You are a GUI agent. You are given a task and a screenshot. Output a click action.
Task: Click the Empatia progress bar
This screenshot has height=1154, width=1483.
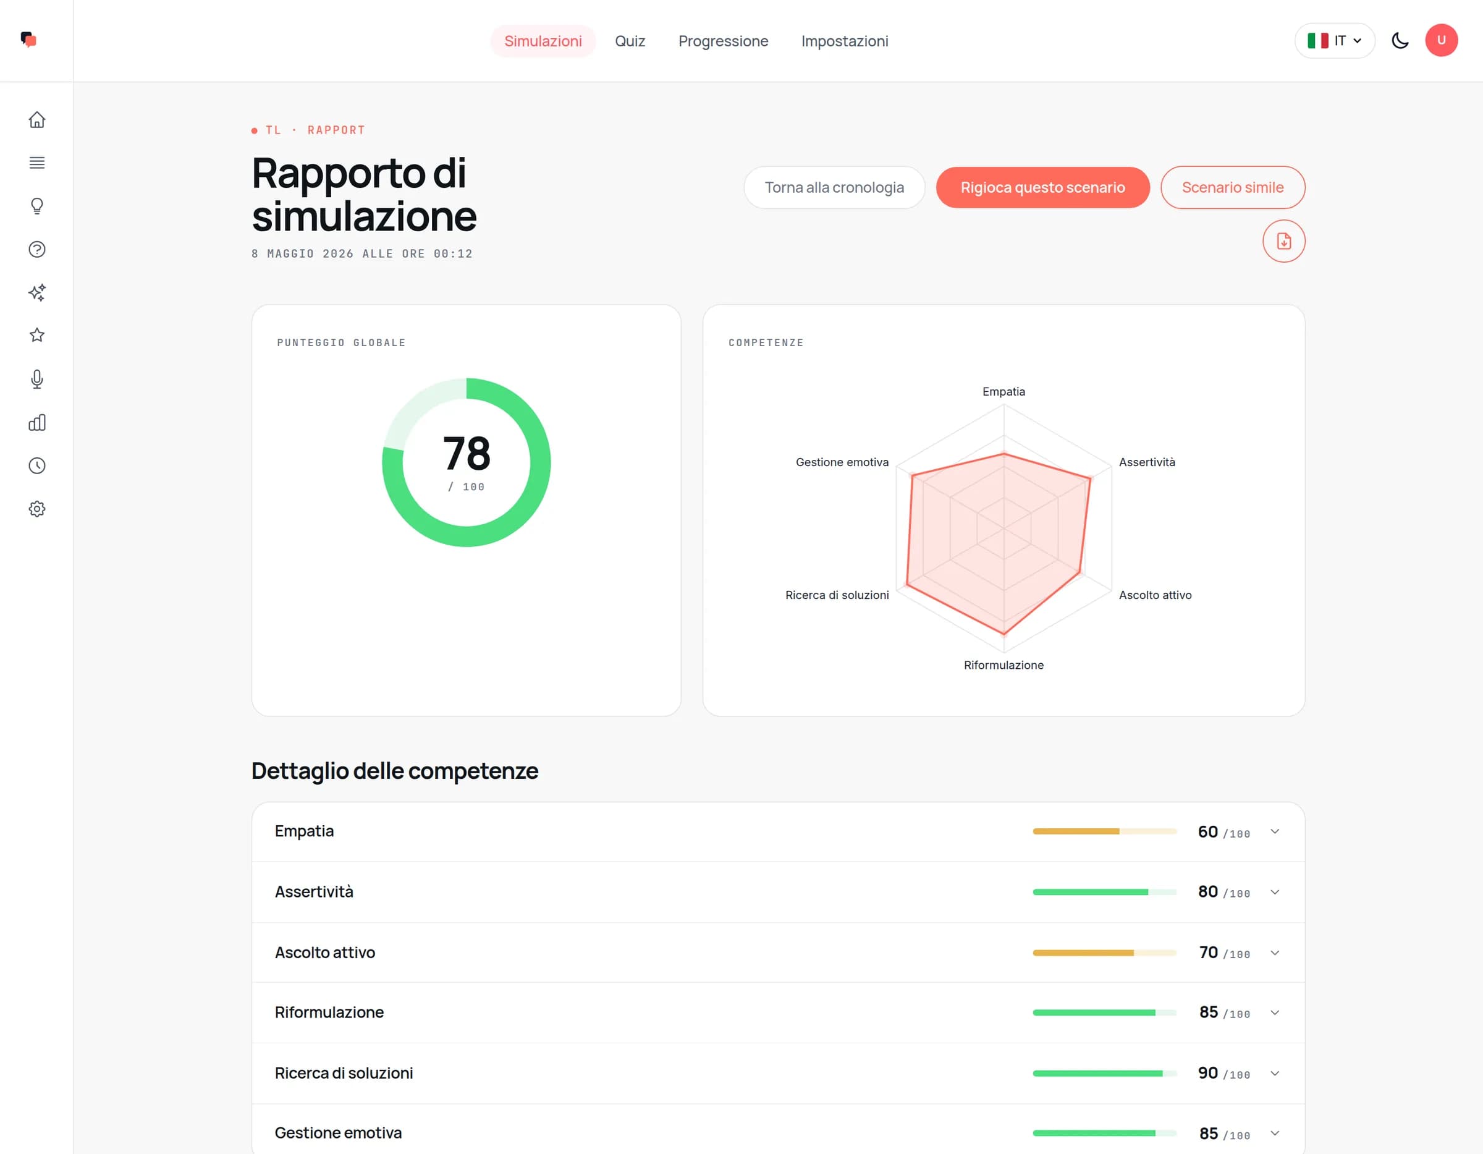[1104, 831]
